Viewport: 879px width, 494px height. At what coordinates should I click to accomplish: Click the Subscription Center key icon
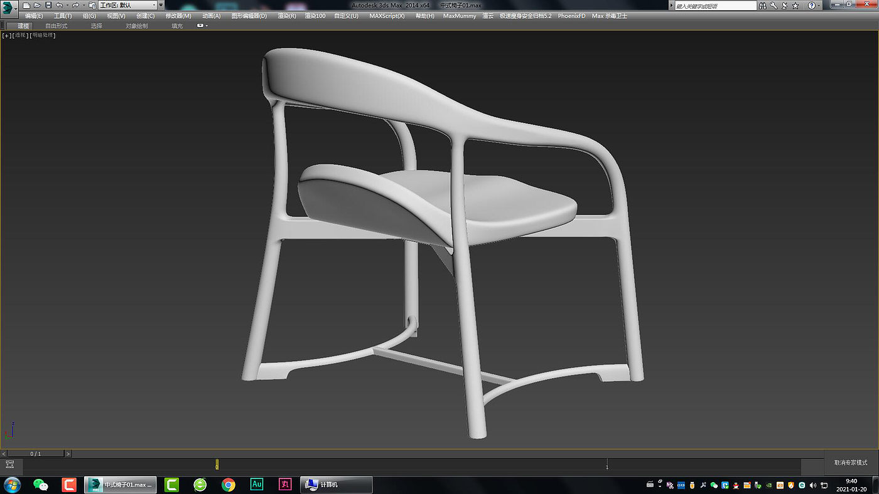click(774, 6)
